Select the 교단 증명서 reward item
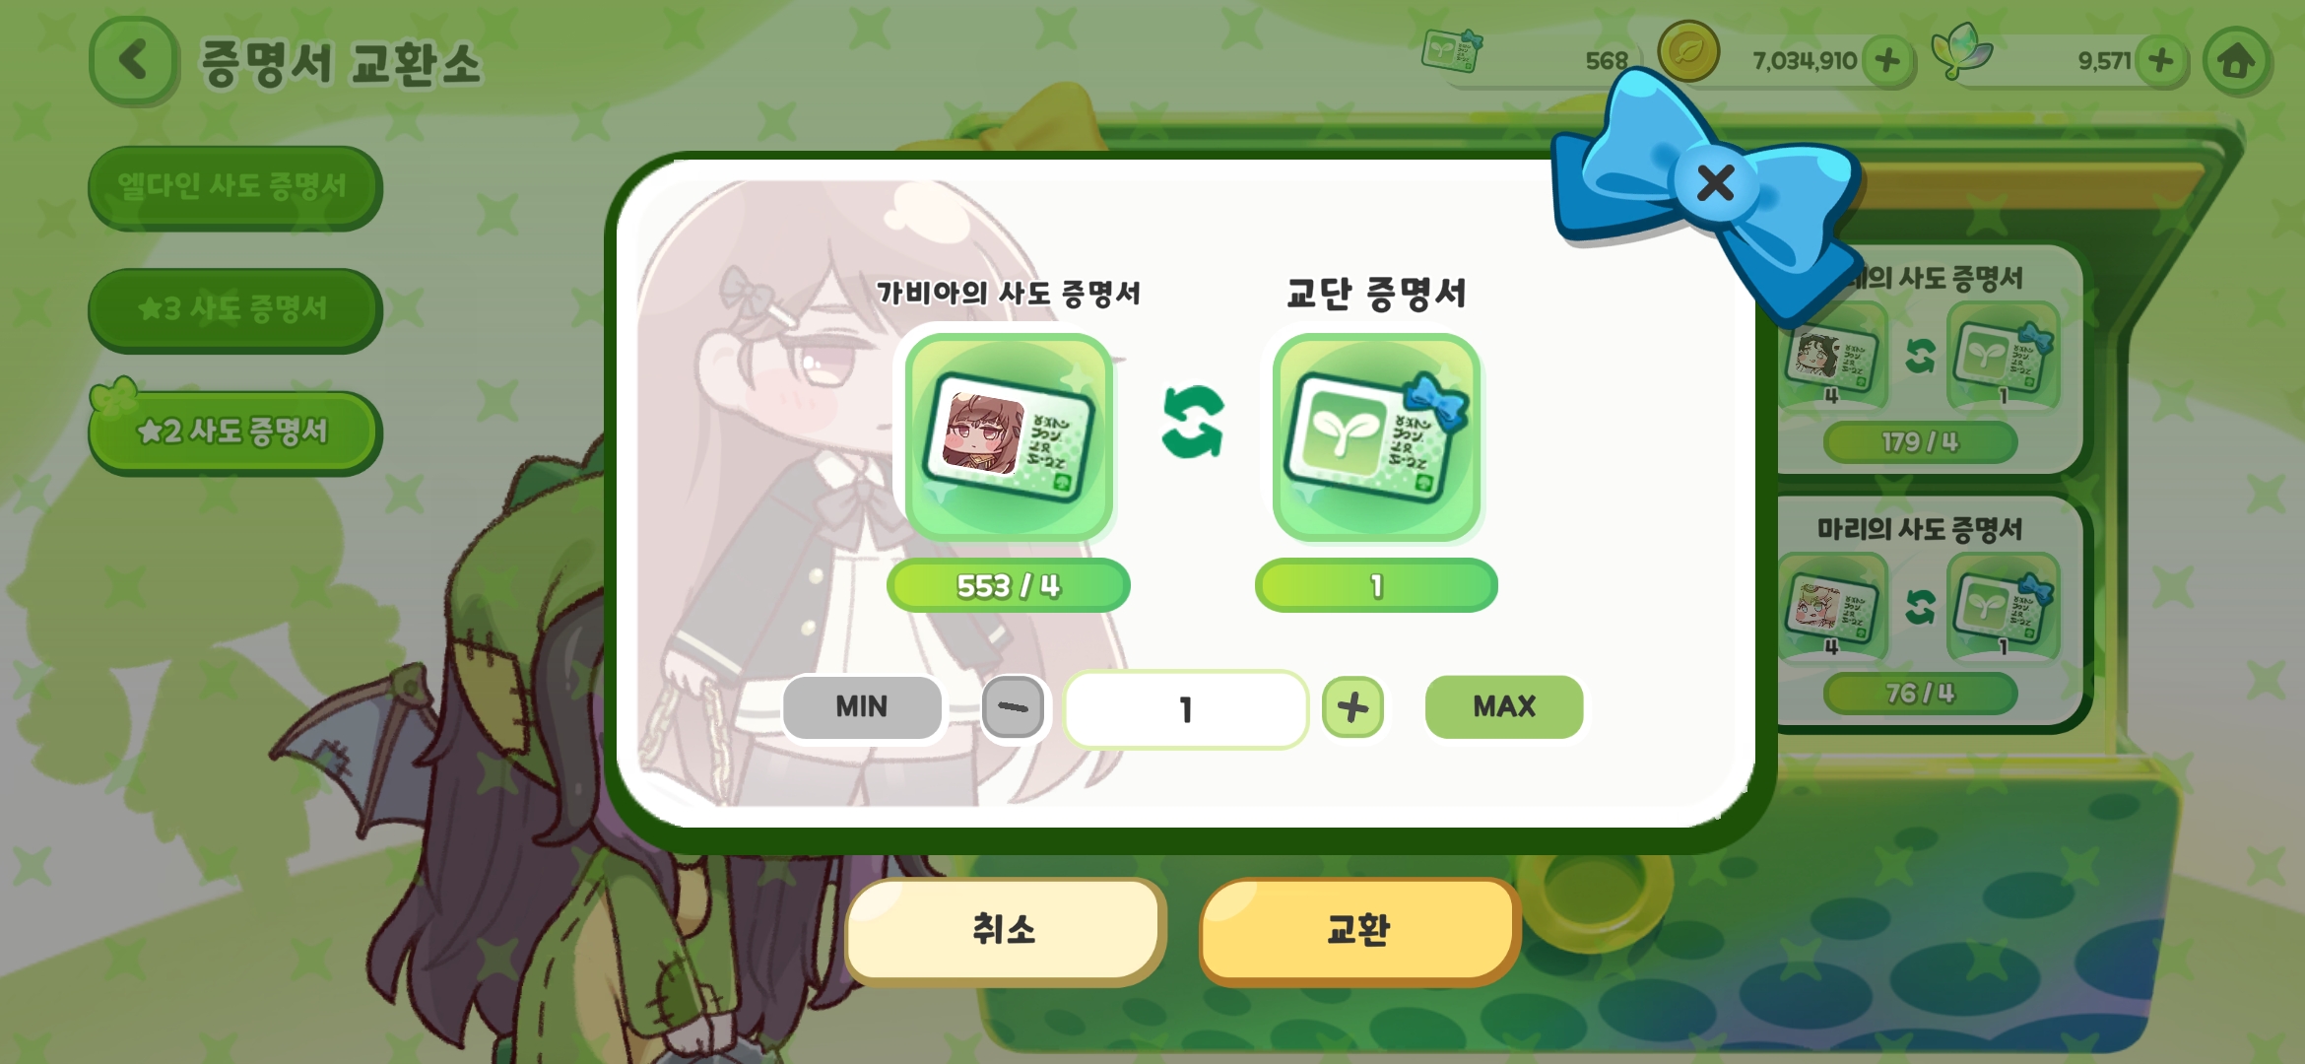Screen dimensions: 2305x1064 point(1376,437)
